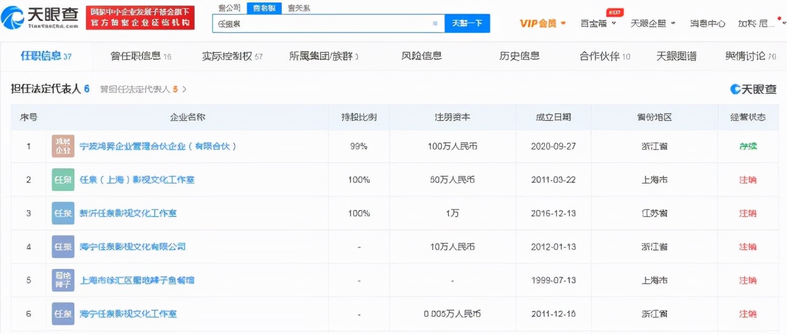Click the green 任泉 logo in row 2
The width and height of the screenshot is (787, 334).
(63, 180)
